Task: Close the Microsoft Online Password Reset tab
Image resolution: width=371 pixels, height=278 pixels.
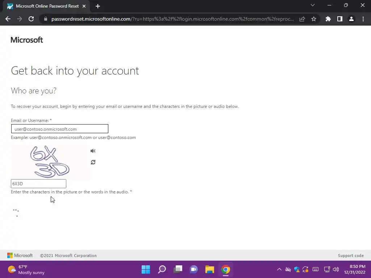Action: pyautogui.click(x=84, y=6)
